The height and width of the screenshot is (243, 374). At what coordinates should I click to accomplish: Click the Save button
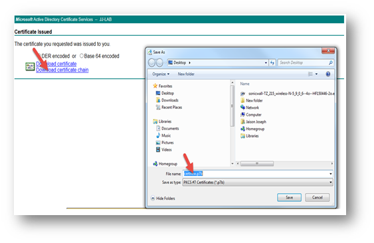[x=290, y=197]
